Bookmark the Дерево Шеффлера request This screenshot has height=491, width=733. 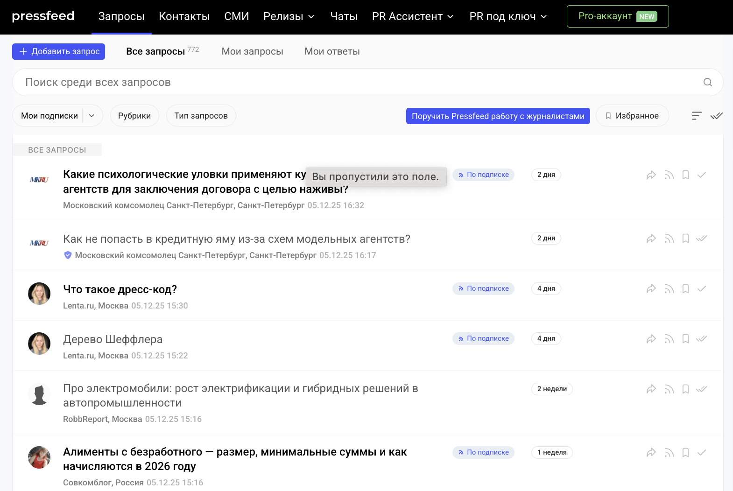pyautogui.click(x=685, y=339)
